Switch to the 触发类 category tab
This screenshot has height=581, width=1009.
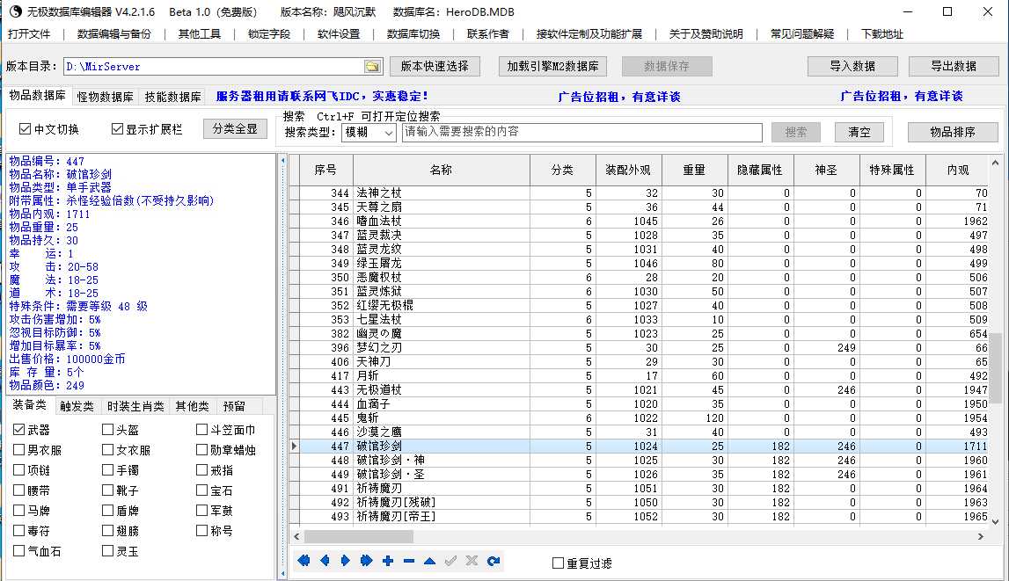[x=78, y=406]
